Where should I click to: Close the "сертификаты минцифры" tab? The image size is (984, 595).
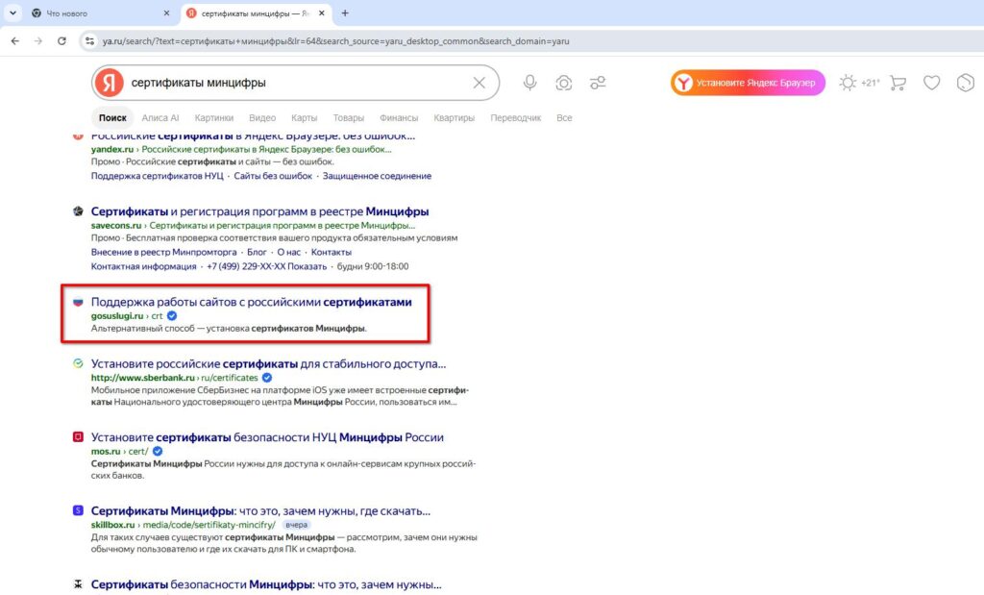pos(321,13)
